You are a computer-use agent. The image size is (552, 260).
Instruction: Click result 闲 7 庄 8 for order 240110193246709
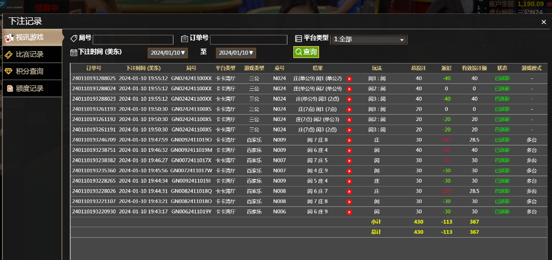(318, 140)
